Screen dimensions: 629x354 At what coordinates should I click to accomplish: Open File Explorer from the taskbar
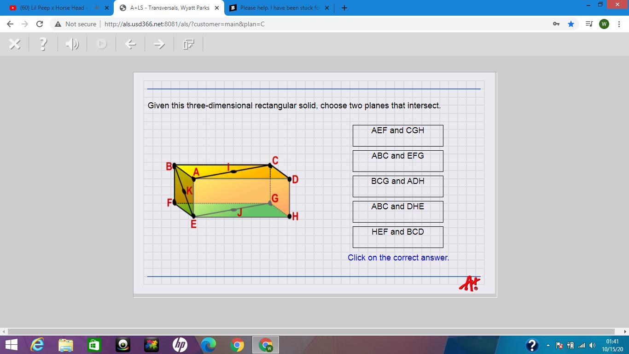(x=65, y=345)
